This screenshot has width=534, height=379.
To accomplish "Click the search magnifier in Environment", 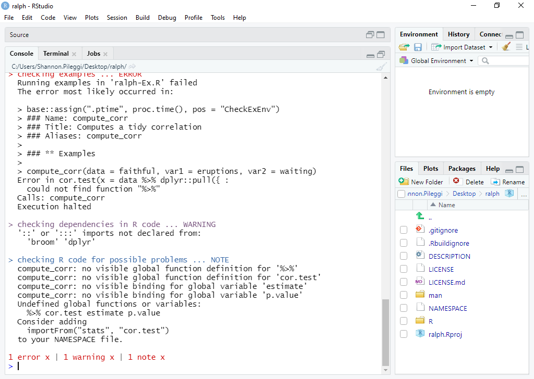I will tap(486, 61).
